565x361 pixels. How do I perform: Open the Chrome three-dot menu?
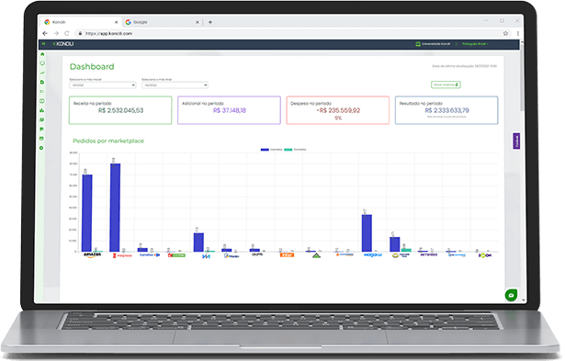click(x=518, y=33)
